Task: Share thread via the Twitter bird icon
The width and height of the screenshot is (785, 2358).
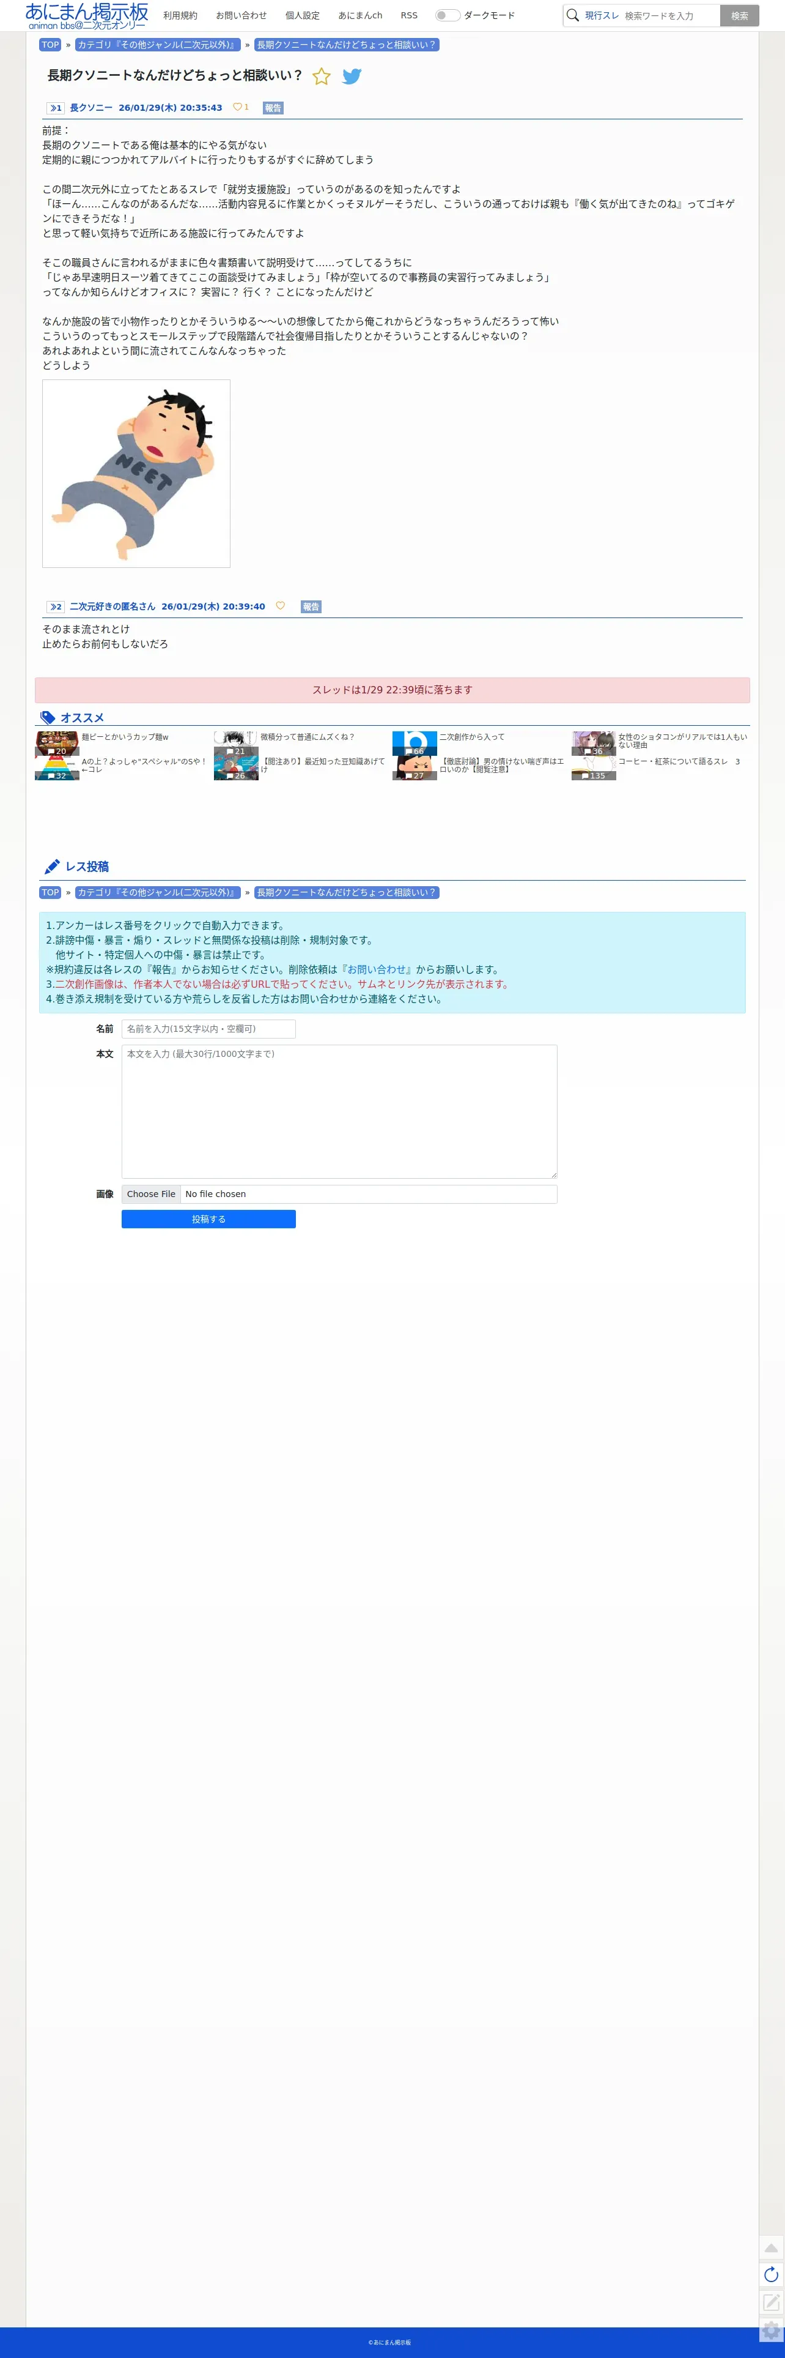Action: (x=352, y=76)
